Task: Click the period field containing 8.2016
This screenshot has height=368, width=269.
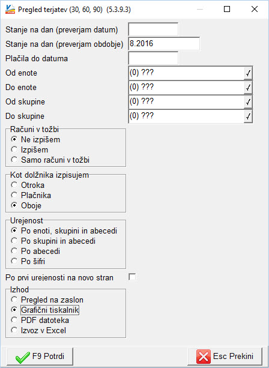Action: [164, 44]
